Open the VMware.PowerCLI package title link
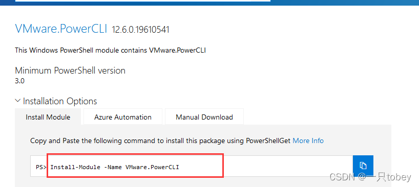Screen dimensions: 419x187 tap(61, 29)
